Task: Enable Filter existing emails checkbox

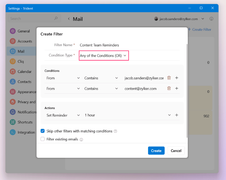Action: 43,139
